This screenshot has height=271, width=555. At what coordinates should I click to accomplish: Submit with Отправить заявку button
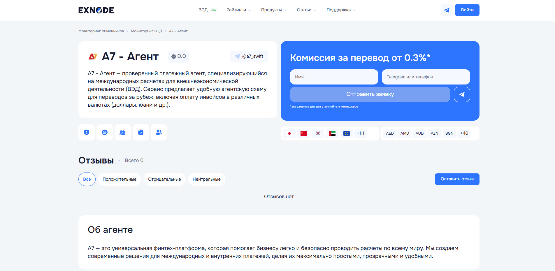pos(370,94)
